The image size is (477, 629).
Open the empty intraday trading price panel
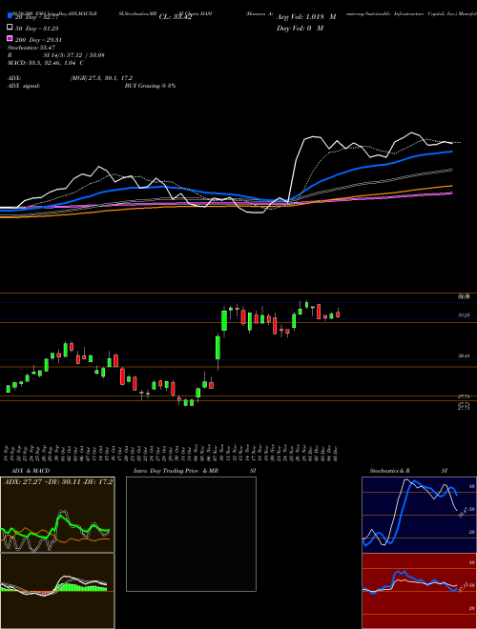click(191, 534)
